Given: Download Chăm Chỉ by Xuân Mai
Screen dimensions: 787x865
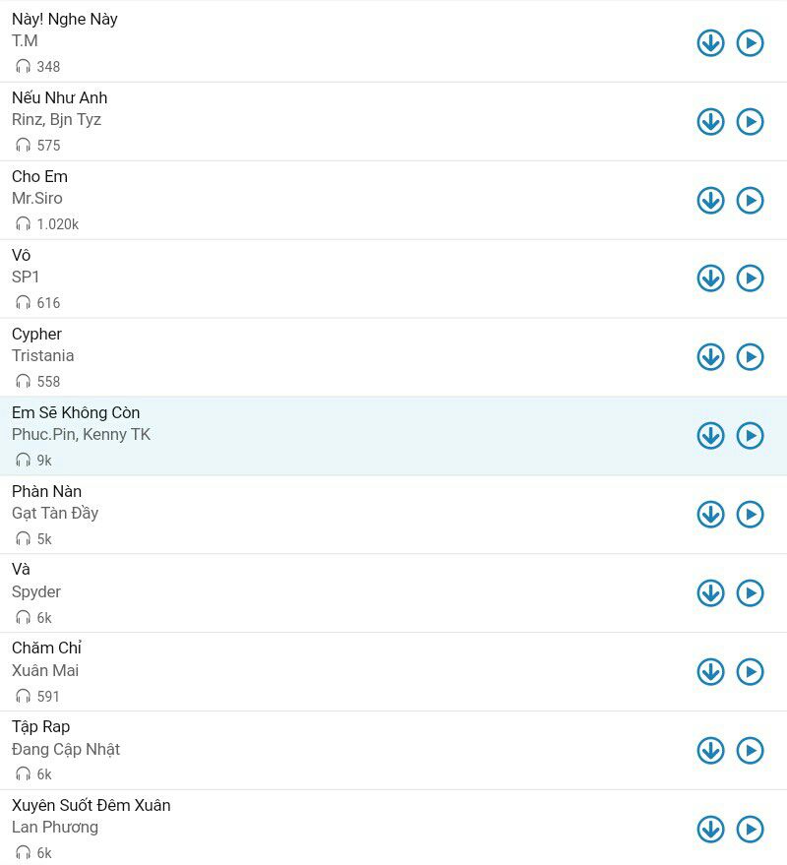Looking at the screenshot, I should tap(710, 672).
